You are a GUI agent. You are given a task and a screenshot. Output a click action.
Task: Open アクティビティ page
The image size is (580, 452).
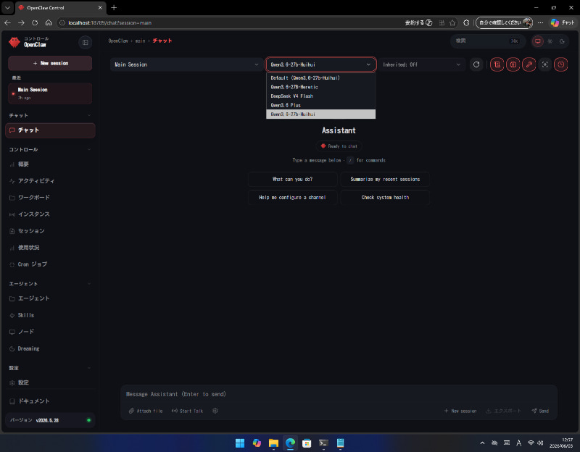(50, 181)
